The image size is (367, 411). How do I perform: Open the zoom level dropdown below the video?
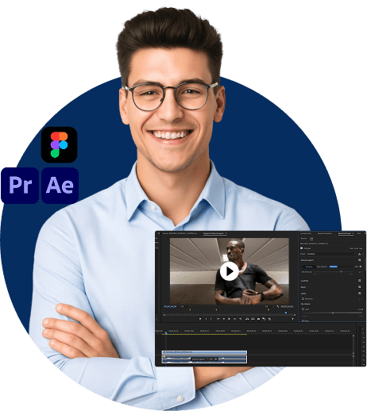(x=186, y=306)
